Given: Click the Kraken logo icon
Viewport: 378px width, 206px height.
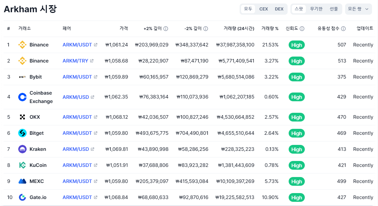Looking at the screenshot, I should click(x=22, y=149).
